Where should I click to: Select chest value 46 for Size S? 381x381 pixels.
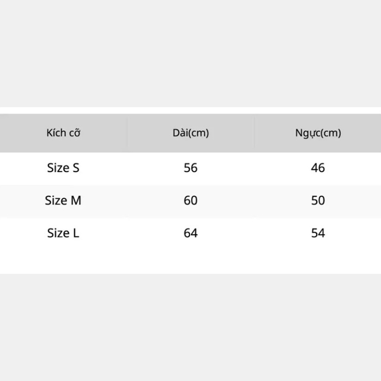318,168
